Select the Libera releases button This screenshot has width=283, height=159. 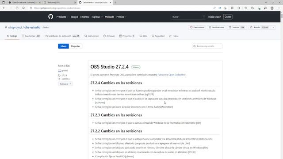(x=63, y=46)
